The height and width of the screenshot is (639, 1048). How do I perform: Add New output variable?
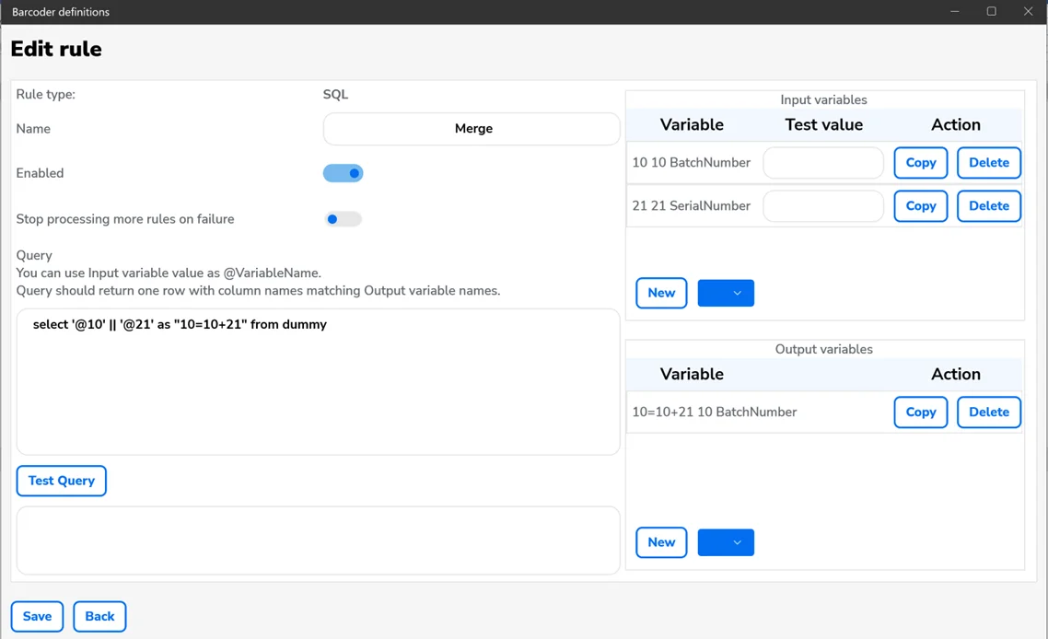point(661,542)
